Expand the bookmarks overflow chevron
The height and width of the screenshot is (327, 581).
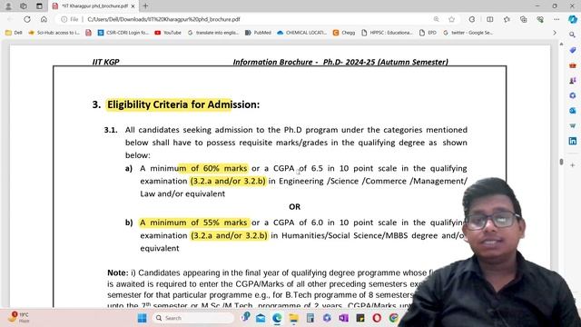click(555, 33)
